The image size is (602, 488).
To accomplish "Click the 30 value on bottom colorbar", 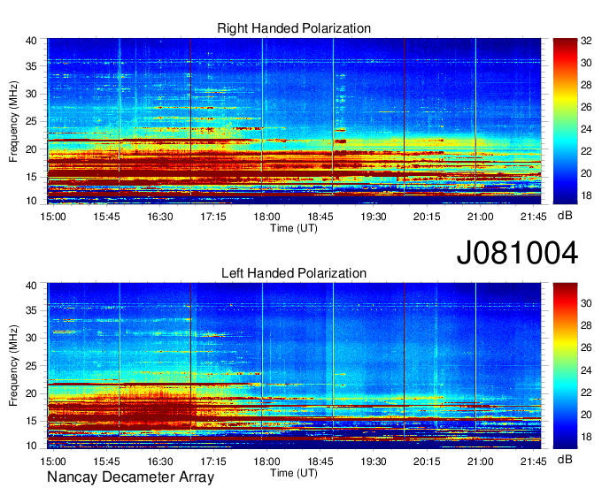I will [586, 303].
